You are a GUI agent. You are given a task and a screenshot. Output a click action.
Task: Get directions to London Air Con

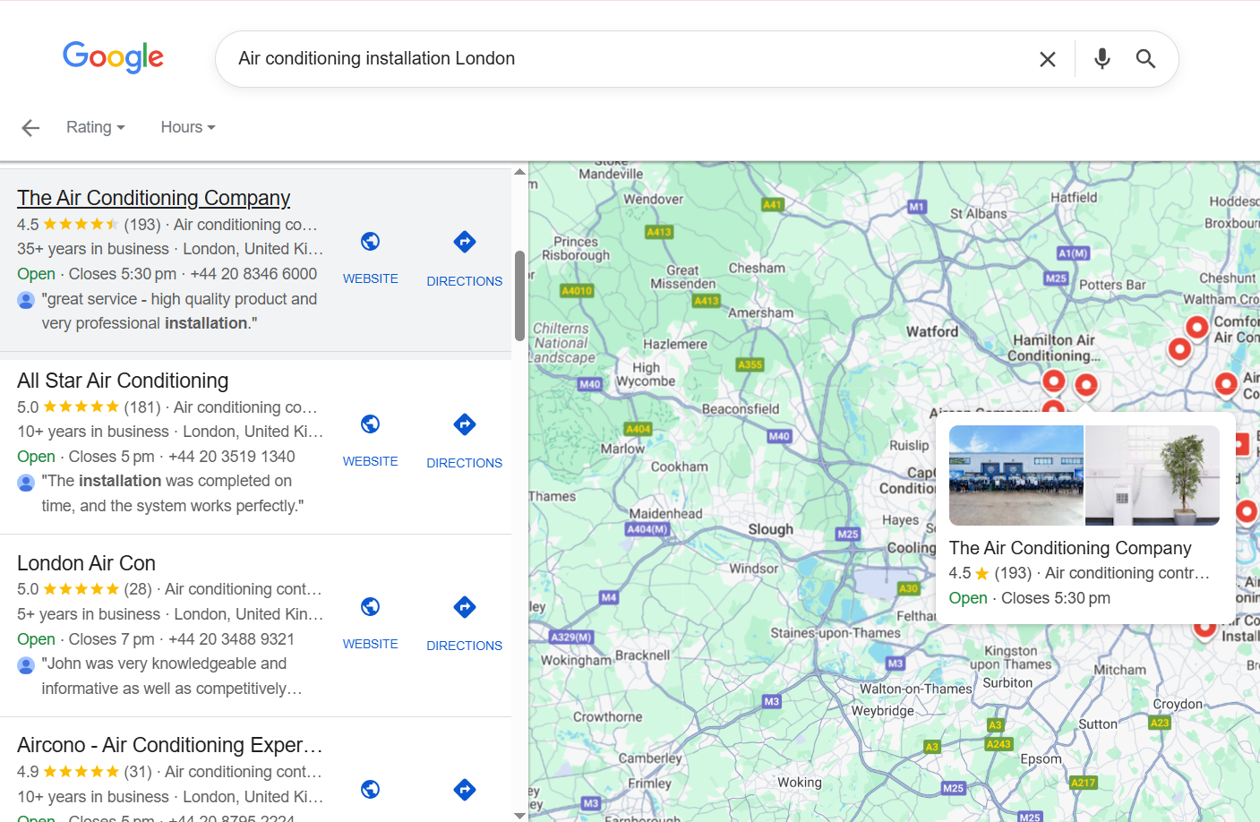tap(464, 621)
